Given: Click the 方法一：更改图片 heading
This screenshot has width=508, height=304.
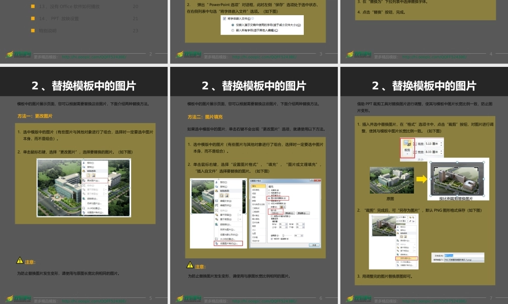Looking at the screenshot, I should (35, 116).
